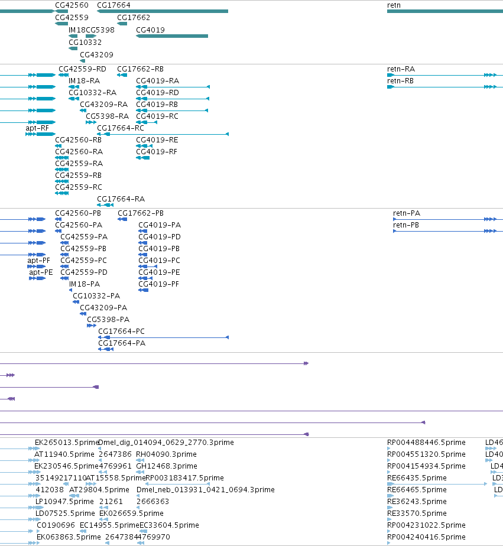Select the CG43209 gene label
This screenshot has width=503, height=546.
click(x=96, y=55)
